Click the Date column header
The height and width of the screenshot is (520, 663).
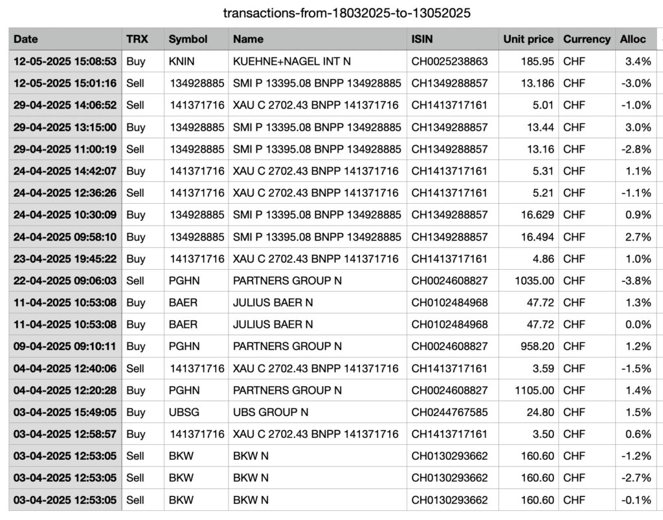tap(65, 39)
